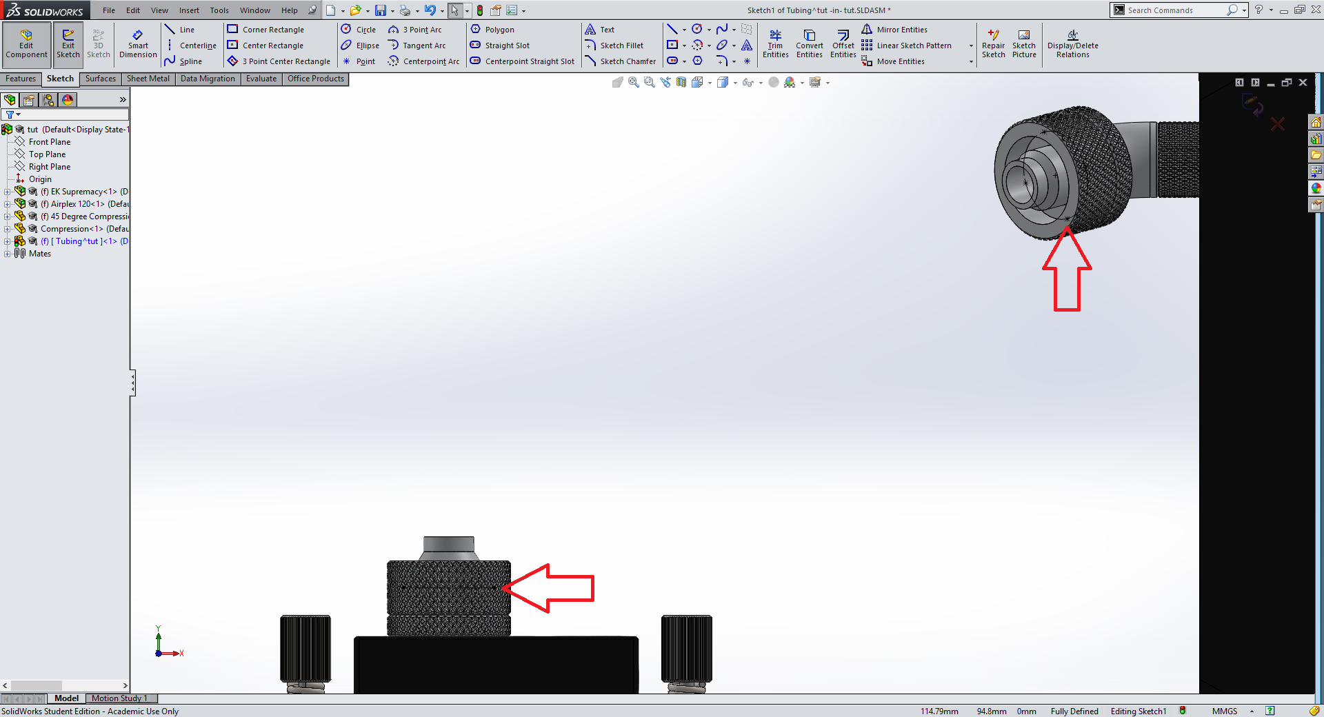
Task: Click the Save toolbar icon
Action: click(380, 10)
